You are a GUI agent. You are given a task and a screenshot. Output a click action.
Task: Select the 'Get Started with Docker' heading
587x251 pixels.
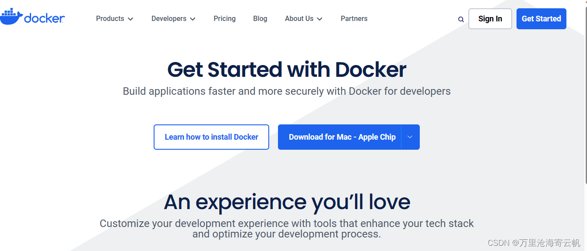pyautogui.click(x=287, y=70)
